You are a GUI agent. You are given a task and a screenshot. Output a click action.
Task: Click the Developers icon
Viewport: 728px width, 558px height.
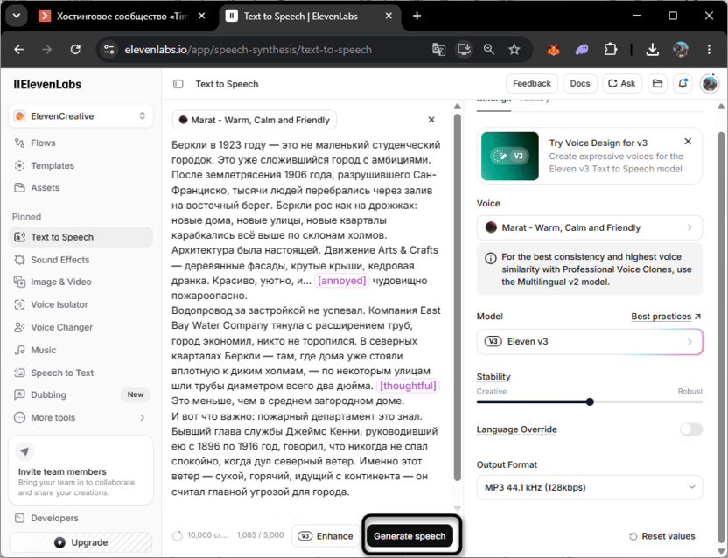(19, 518)
